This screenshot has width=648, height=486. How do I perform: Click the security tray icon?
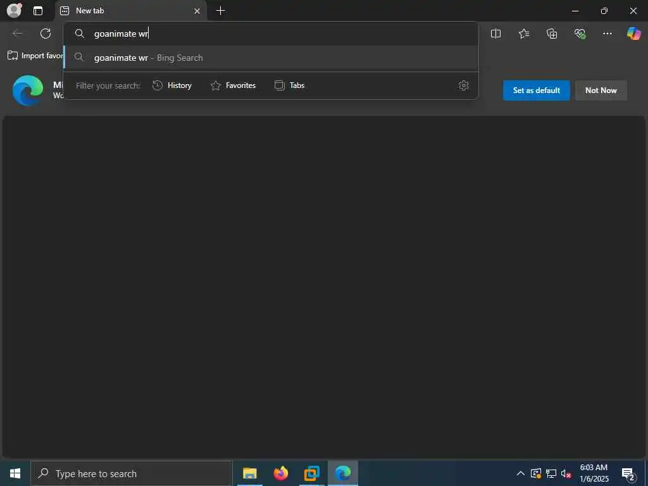[536, 473]
